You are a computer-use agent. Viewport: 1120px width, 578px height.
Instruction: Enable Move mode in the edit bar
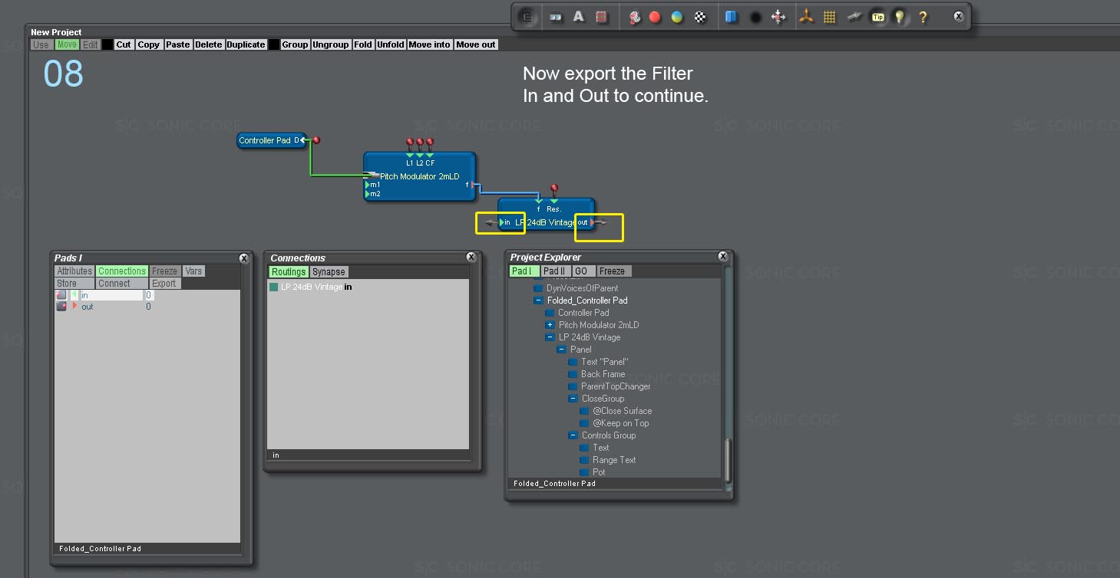click(67, 44)
